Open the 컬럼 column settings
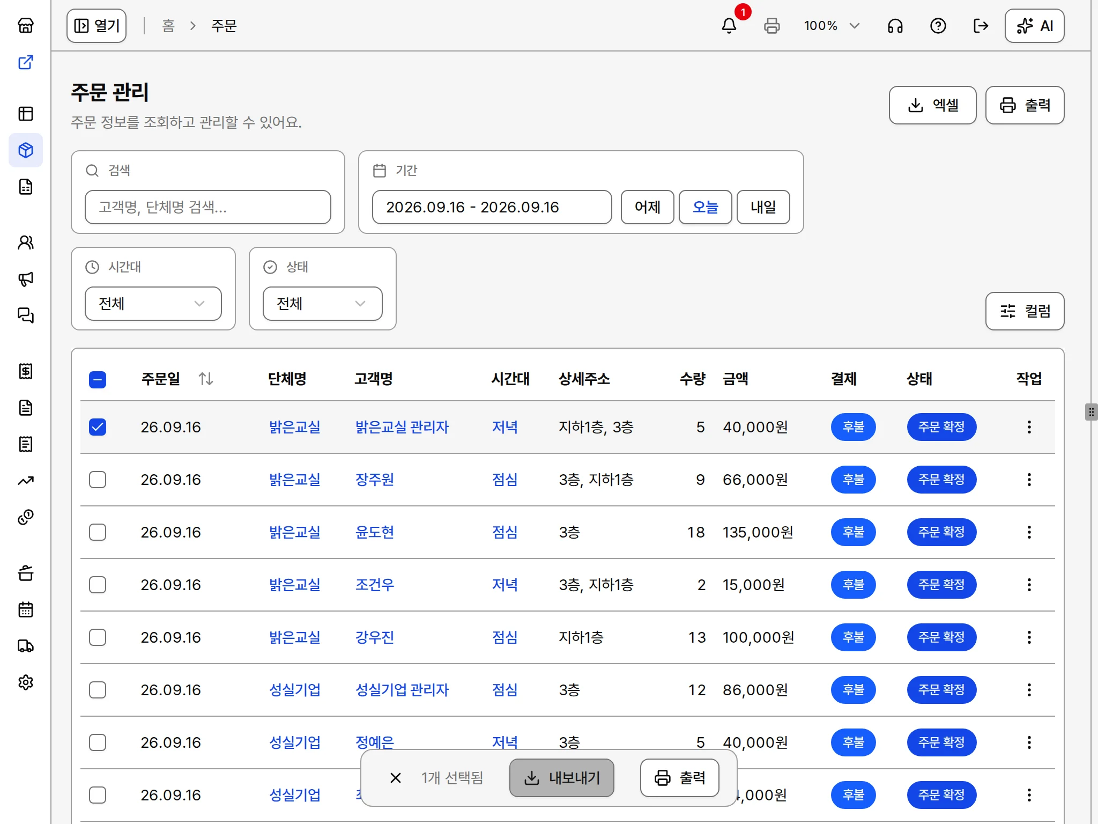This screenshot has width=1098, height=824. pyautogui.click(x=1025, y=311)
